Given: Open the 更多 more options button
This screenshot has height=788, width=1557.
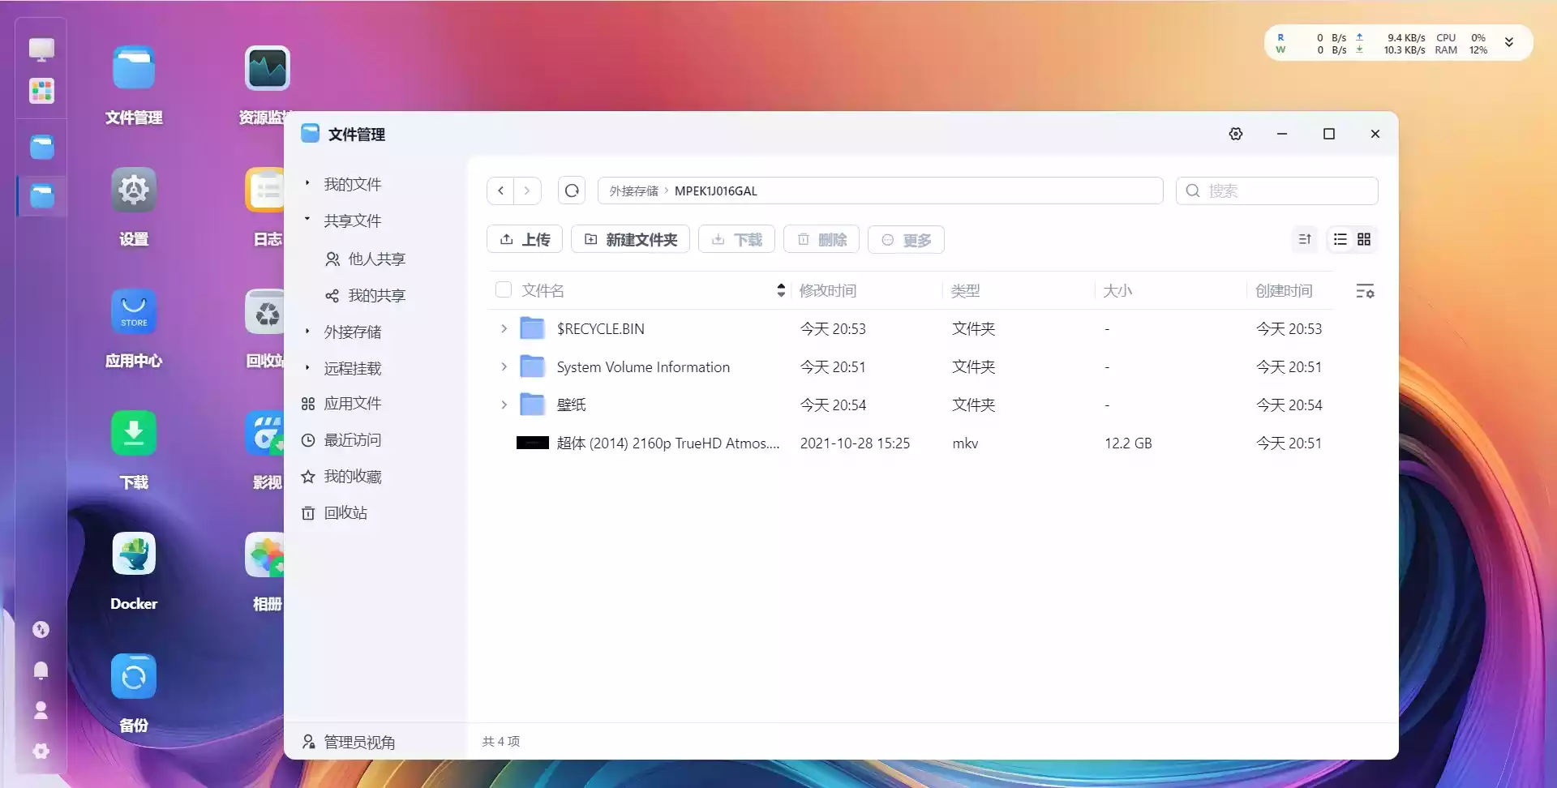Looking at the screenshot, I should click(x=906, y=240).
